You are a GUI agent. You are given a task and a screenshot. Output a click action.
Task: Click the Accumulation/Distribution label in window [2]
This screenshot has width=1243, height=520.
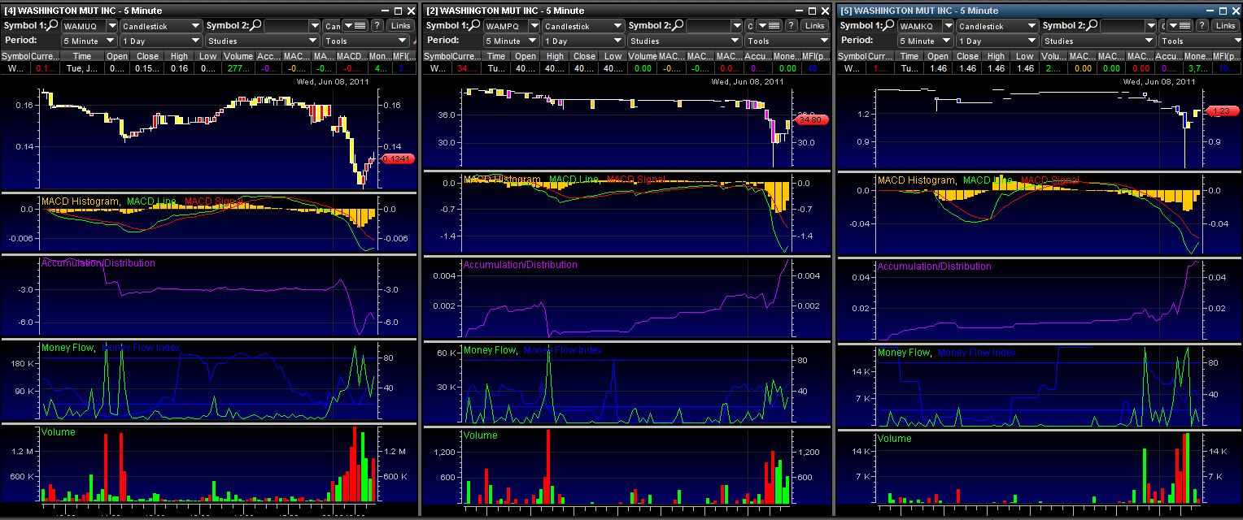(x=520, y=264)
